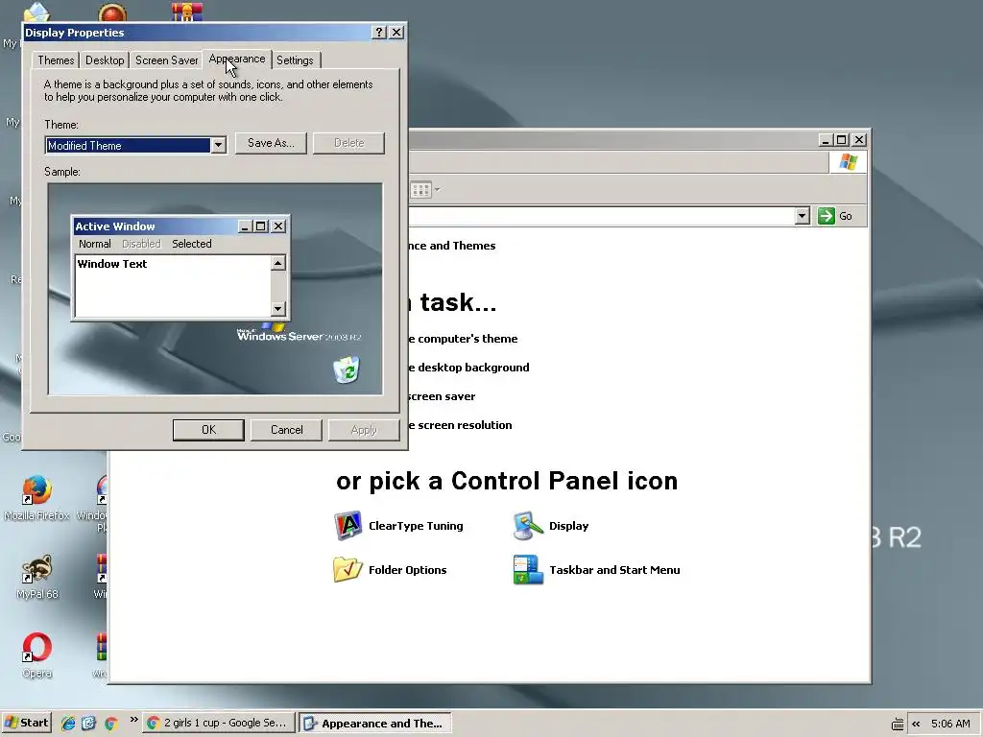Click scroll up arrow in sample window
This screenshot has height=737, width=983.
pyautogui.click(x=278, y=263)
